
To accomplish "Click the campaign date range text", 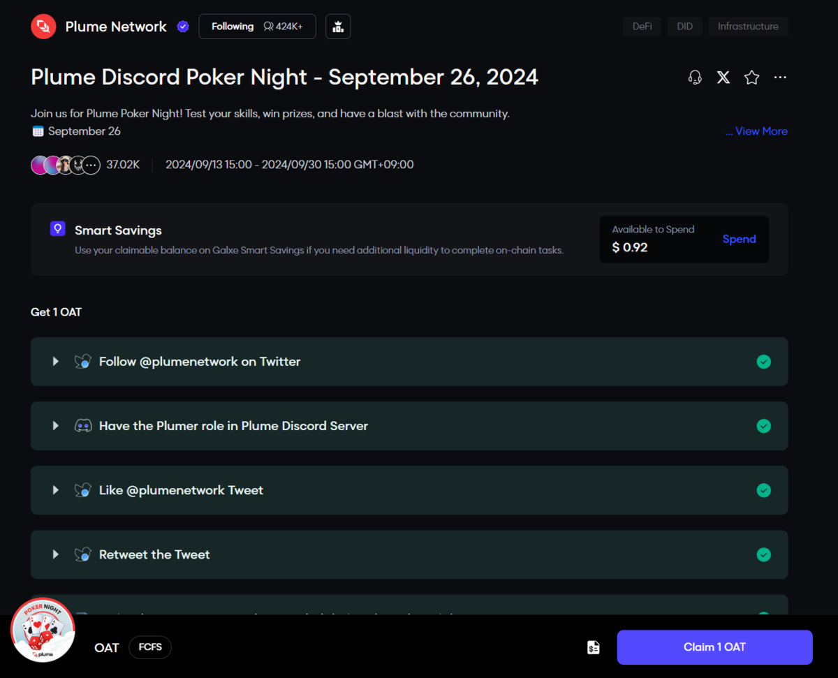I will 290,165.
